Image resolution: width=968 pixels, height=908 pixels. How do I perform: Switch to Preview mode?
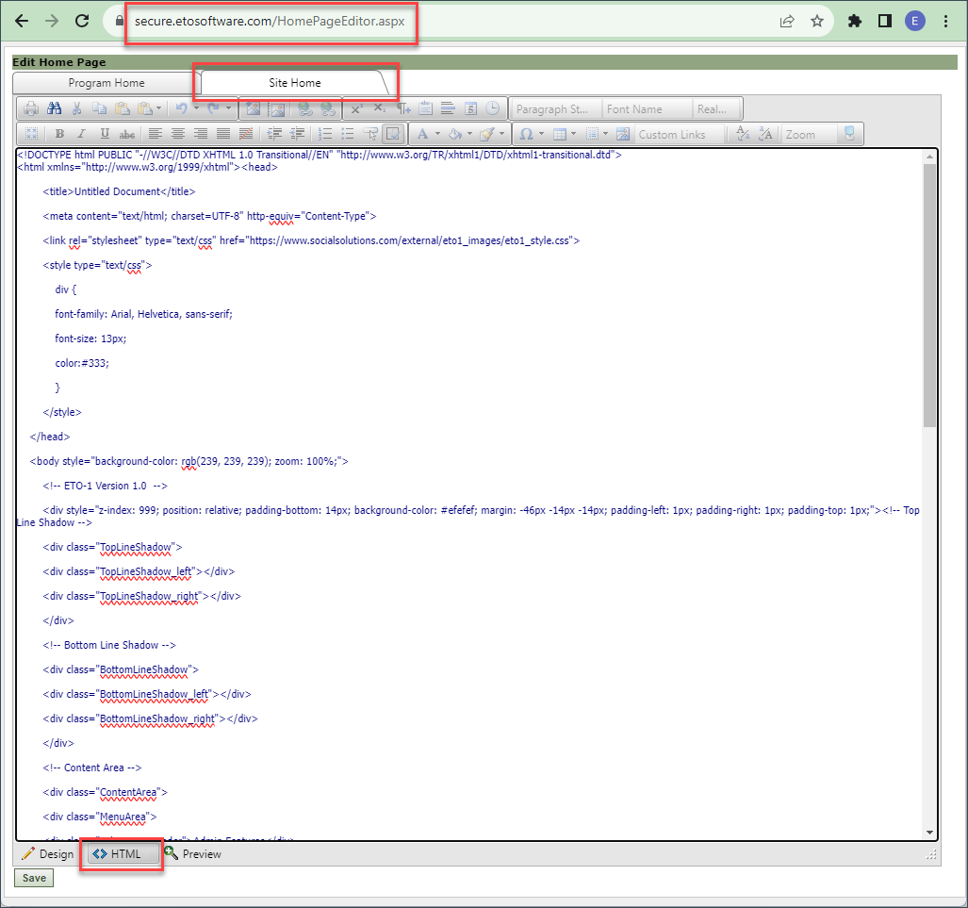(192, 854)
